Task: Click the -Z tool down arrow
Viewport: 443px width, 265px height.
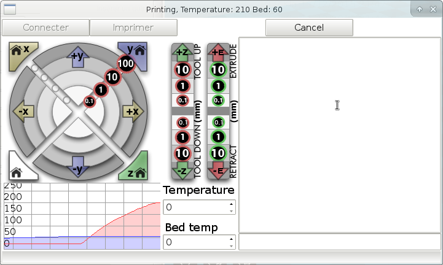Action: [182, 171]
